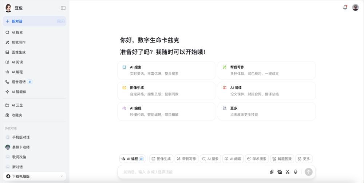Open the 歌词改编 history conversation
Viewport: 364px width, 183px height.
click(34, 157)
